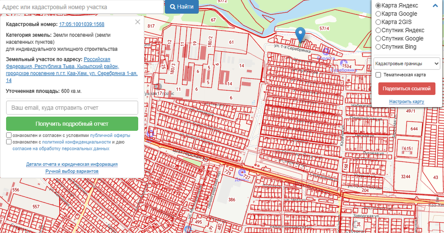The height and width of the screenshot is (233, 444).
Task: Select the Карта Google radio option
Action: click(x=378, y=14)
